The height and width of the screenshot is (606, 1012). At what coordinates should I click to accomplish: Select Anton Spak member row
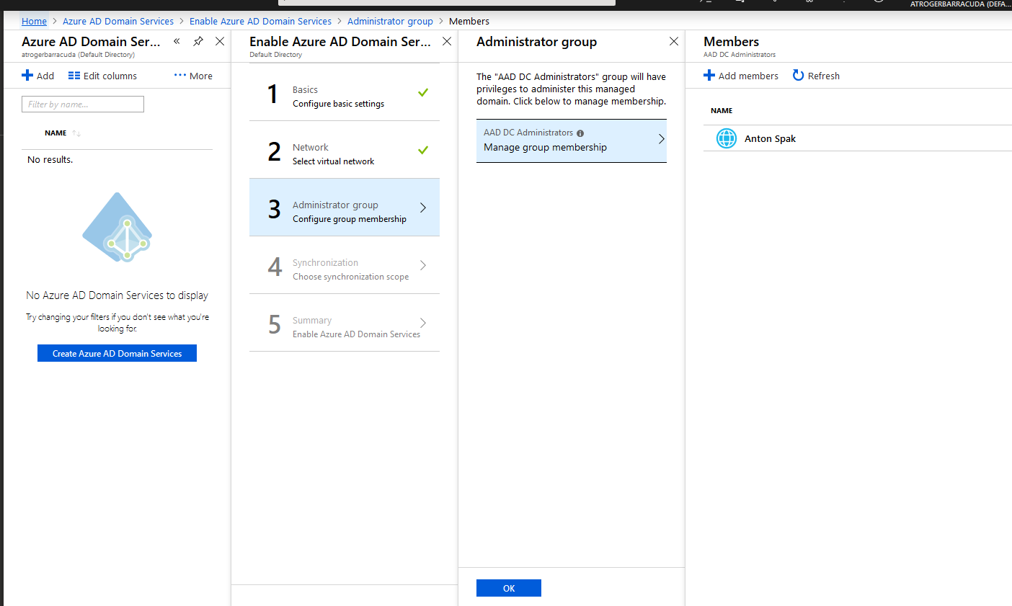pyautogui.click(x=858, y=138)
